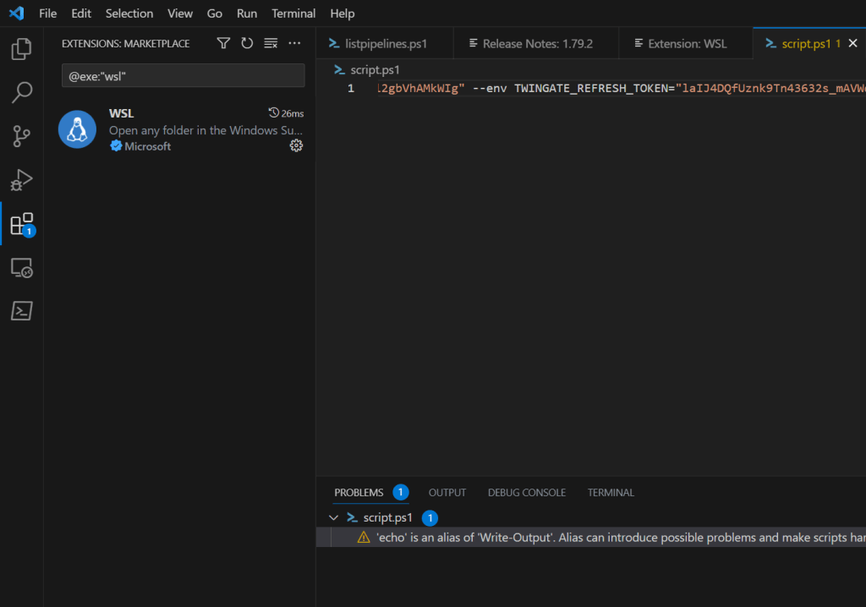
Task: Click the WSL penguin extension icon
Action: click(x=77, y=129)
